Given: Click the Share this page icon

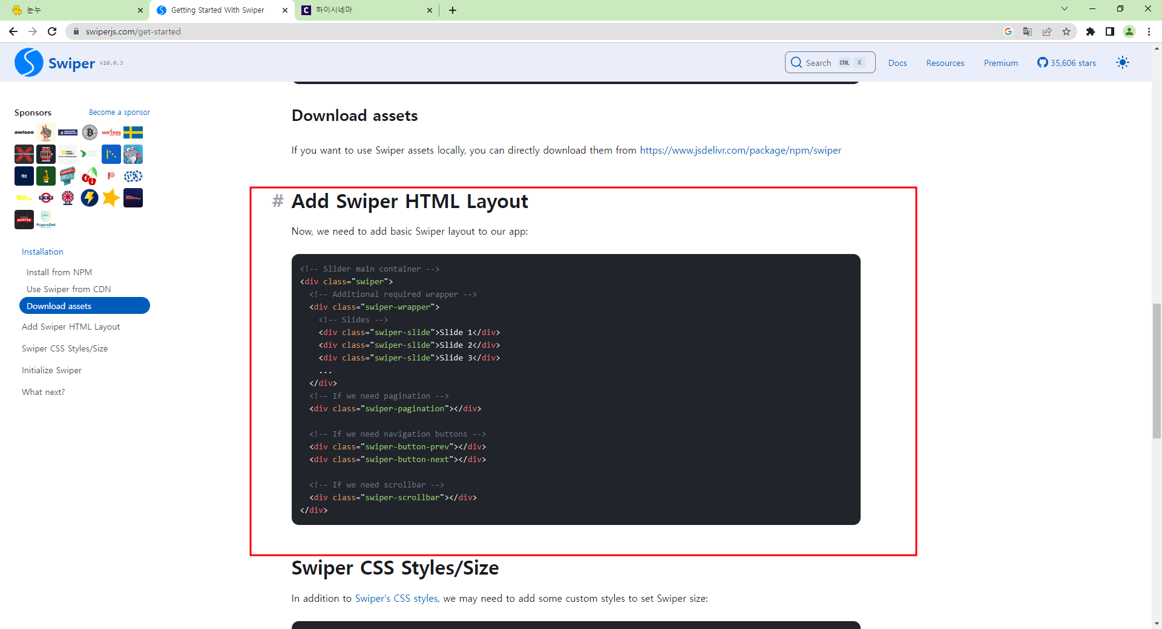Looking at the screenshot, I should [x=1047, y=31].
